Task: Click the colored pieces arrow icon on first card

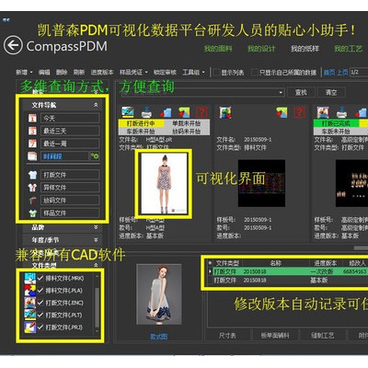Action: 184,112
